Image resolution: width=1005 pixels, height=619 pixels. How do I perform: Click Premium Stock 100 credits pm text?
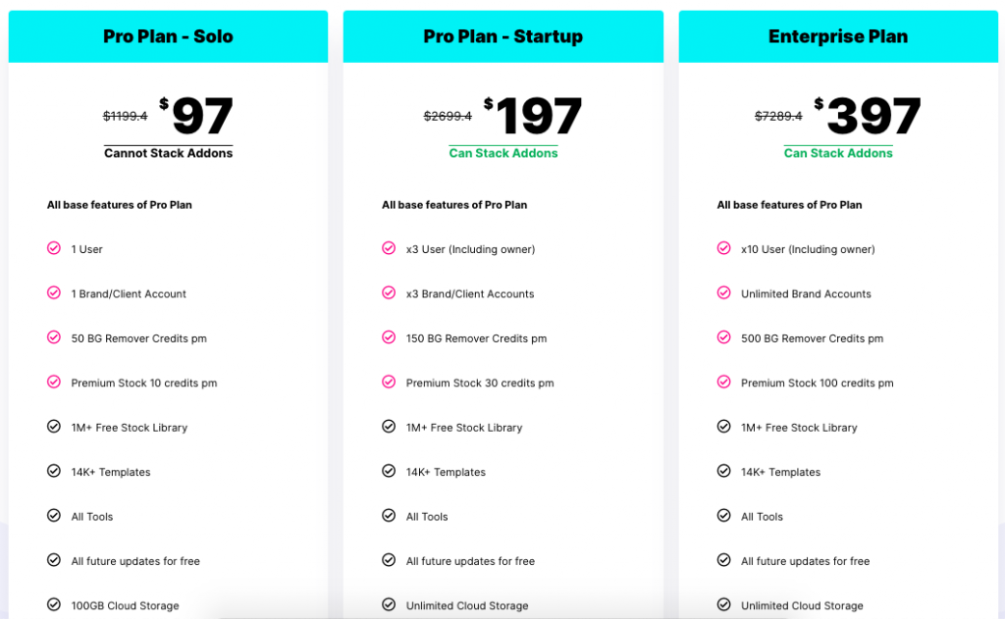[818, 384]
